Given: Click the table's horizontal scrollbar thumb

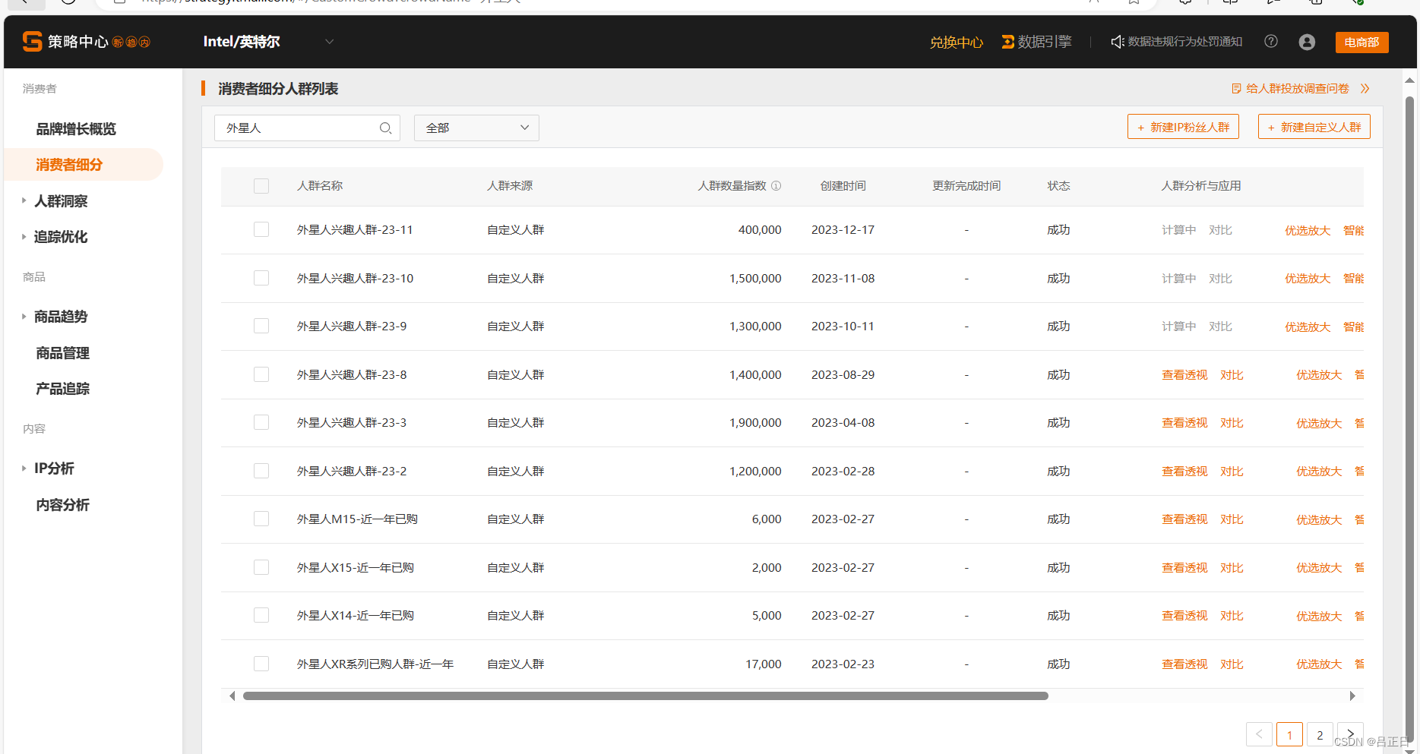Looking at the screenshot, I should click(646, 696).
